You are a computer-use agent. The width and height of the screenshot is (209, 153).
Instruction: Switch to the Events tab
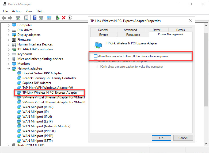coord(104,35)
